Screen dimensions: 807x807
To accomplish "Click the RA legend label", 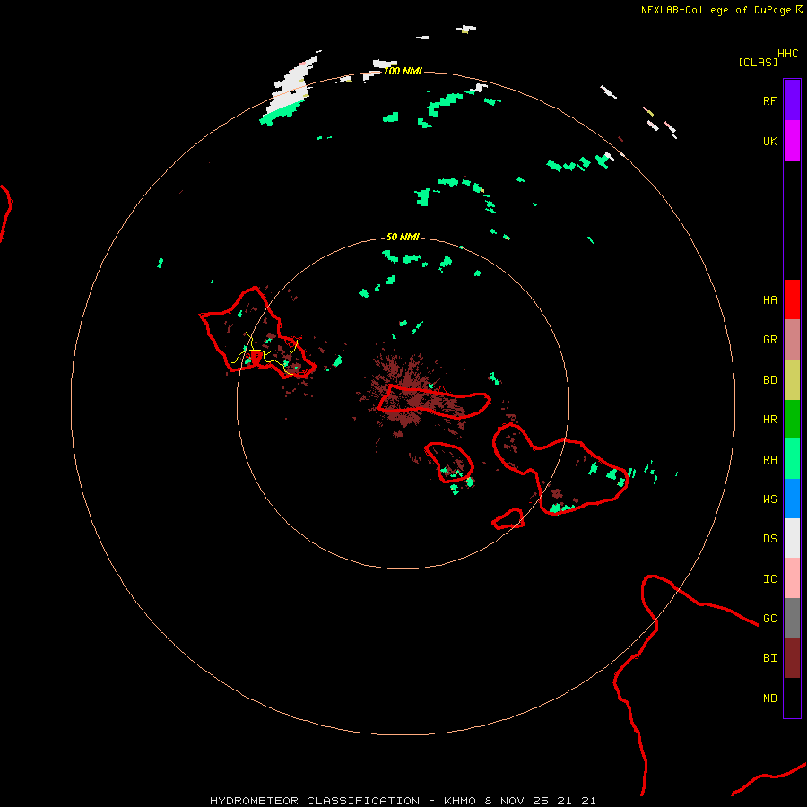I will click(769, 460).
